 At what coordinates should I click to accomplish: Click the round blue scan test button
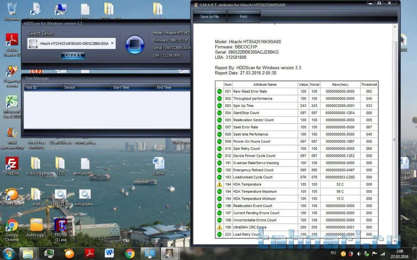click(135, 45)
